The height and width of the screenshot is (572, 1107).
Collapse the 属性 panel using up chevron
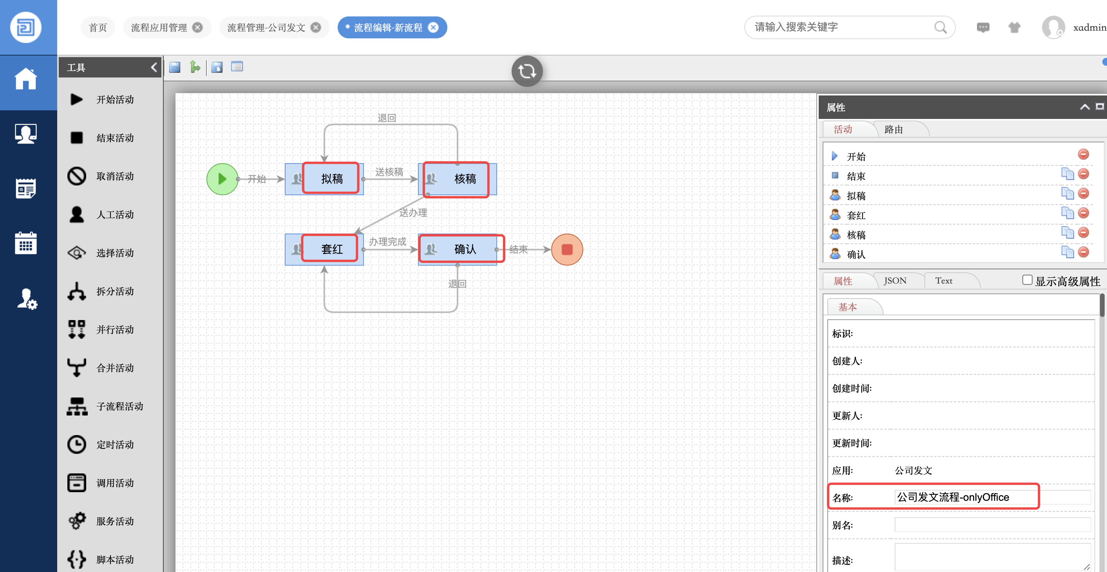point(1084,107)
